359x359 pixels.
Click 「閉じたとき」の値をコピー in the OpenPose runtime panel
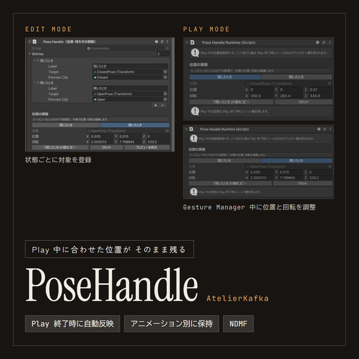(230, 184)
